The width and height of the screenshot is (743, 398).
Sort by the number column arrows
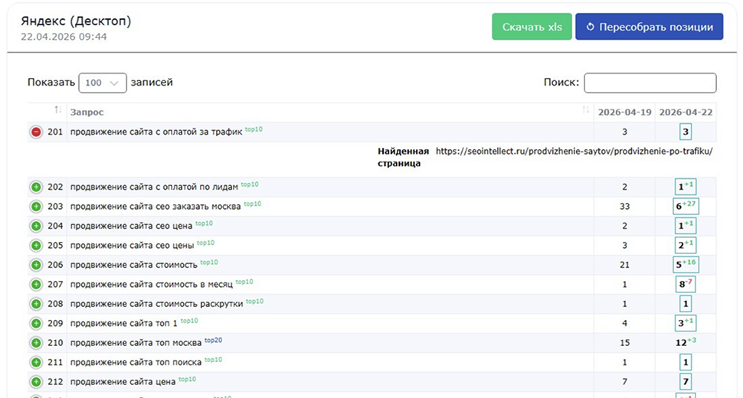pos(57,109)
